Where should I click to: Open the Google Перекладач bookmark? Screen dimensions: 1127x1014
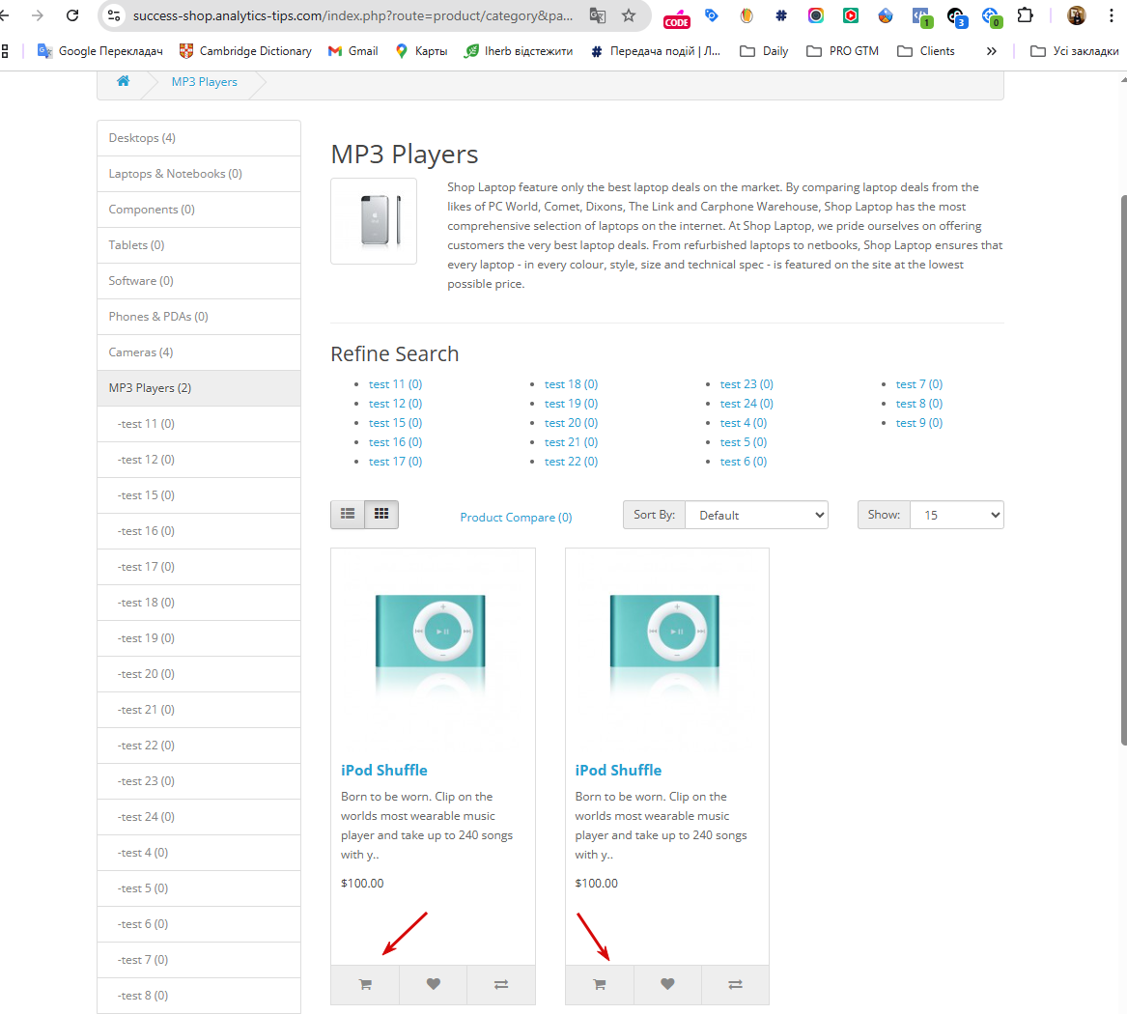[x=99, y=51]
